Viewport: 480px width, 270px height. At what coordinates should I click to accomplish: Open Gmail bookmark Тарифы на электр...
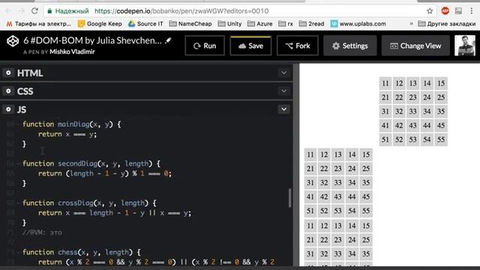[x=38, y=23]
